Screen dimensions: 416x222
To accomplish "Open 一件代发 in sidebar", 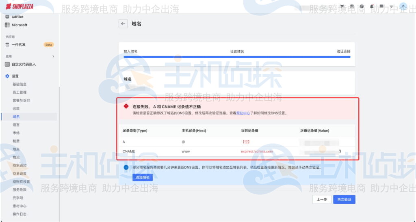I will click(x=19, y=45).
